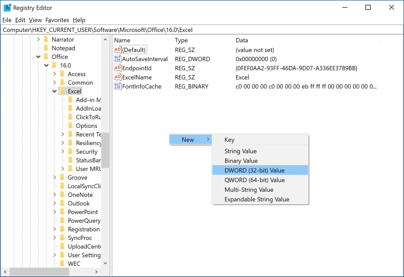Collapse the 16.0 tree node

[47, 65]
